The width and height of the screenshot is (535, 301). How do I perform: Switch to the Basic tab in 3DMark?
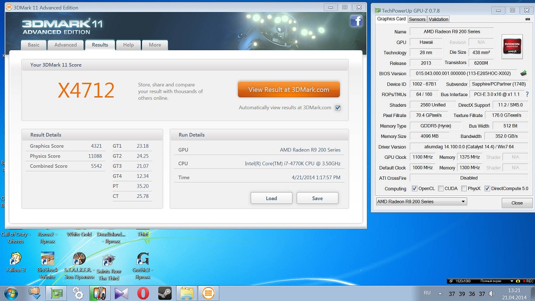pyautogui.click(x=33, y=45)
